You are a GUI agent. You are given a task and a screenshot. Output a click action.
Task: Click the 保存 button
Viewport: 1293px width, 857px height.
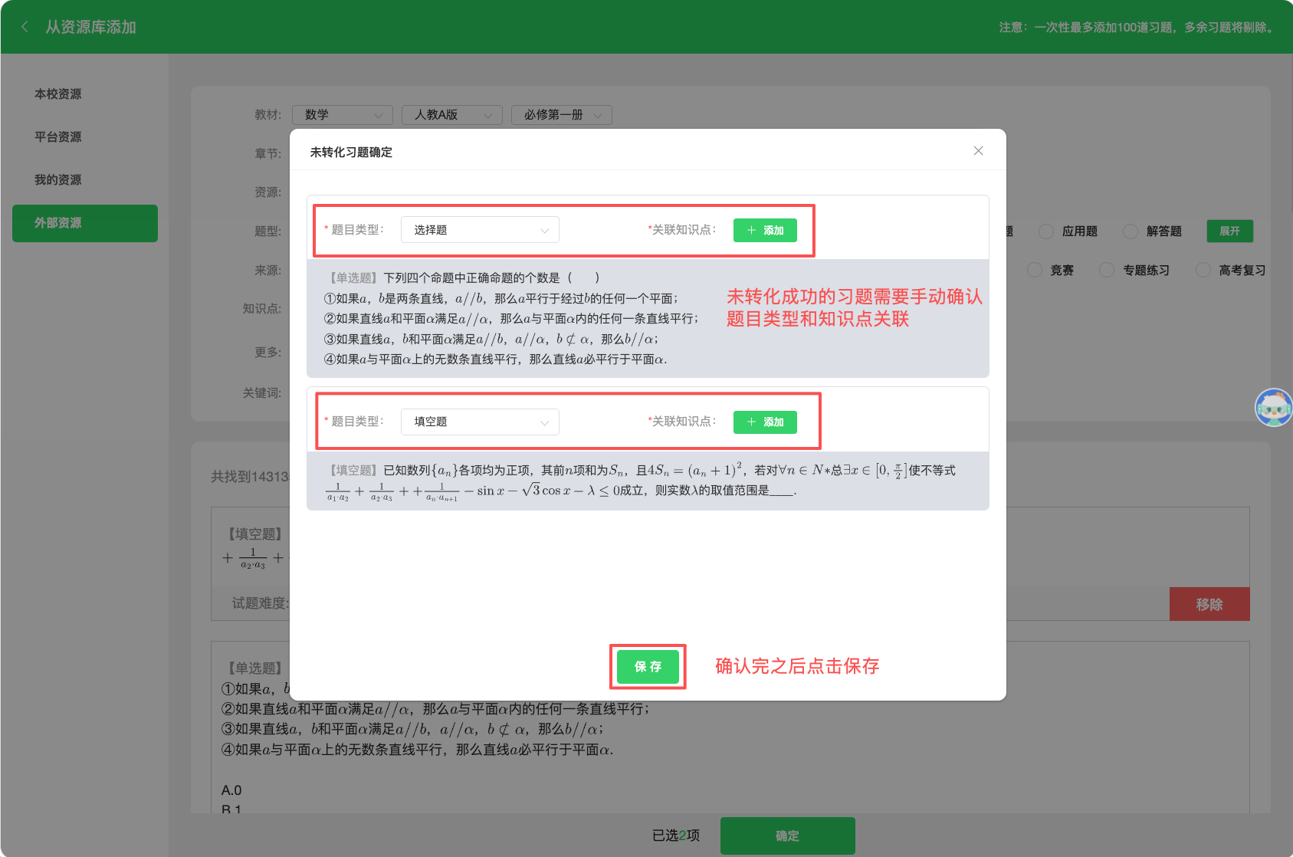(648, 667)
